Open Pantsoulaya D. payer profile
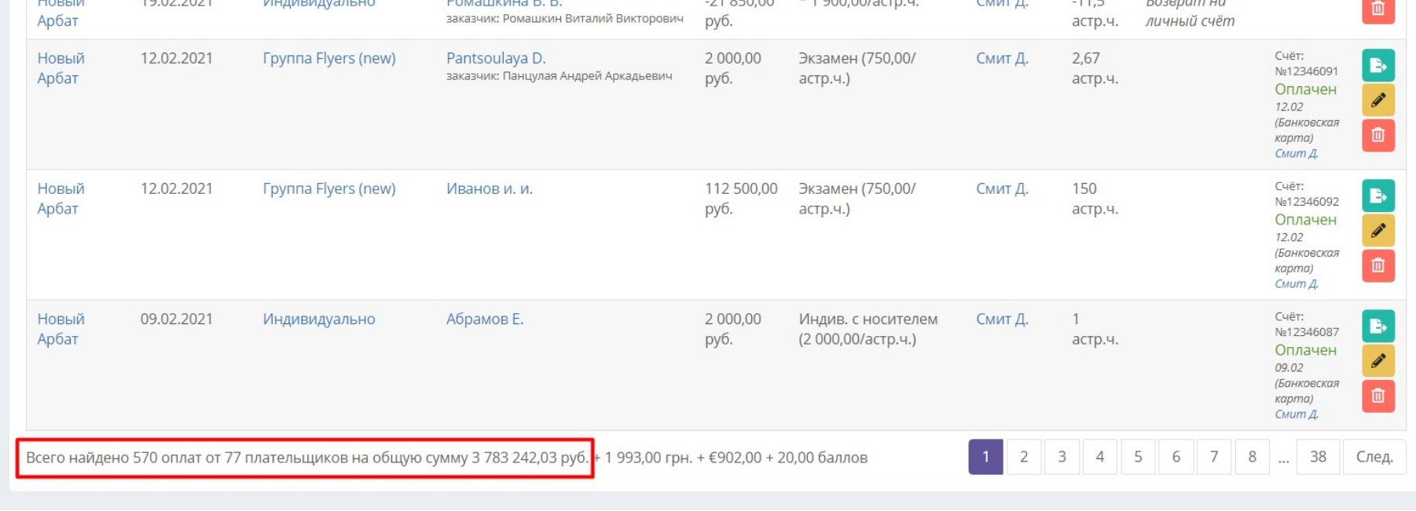This screenshot has height=511, width=1416. [x=496, y=58]
